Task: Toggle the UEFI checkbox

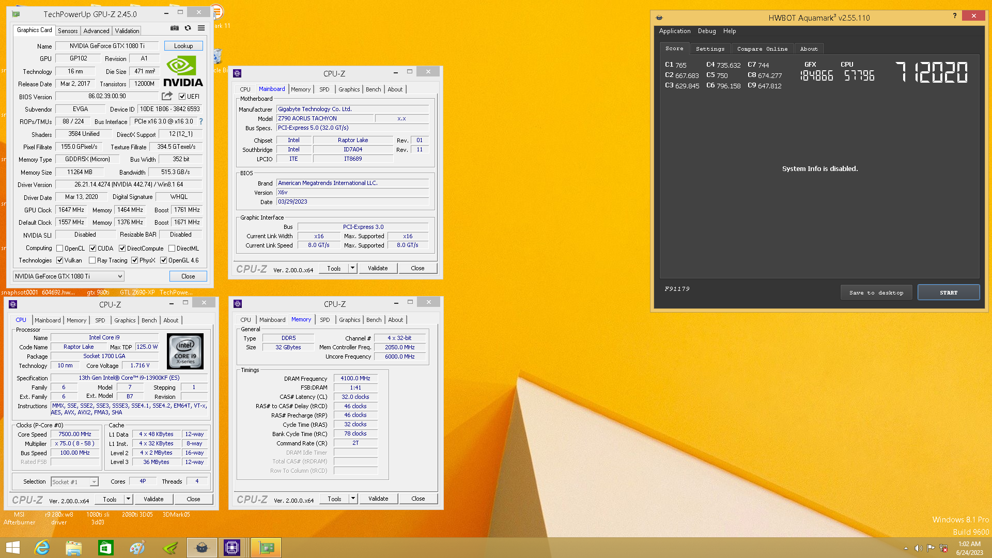Action: [182, 97]
